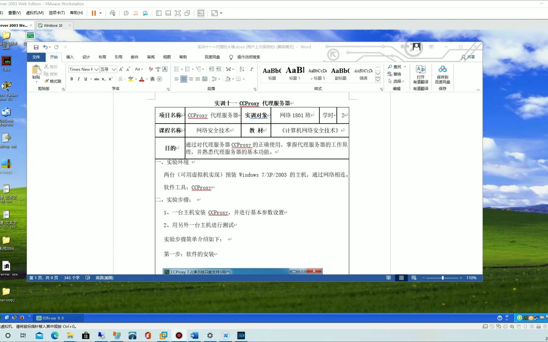Toggle justify paragraph alignment
This screenshot has width=548, height=342.
198,79
